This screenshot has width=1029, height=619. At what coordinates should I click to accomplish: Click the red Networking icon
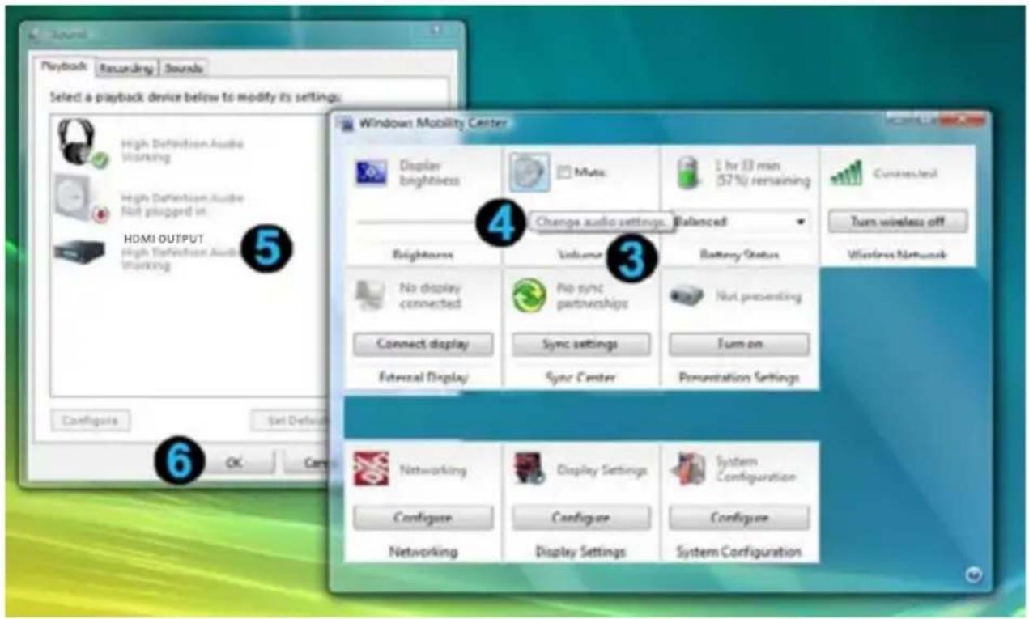tap(371, 469)
